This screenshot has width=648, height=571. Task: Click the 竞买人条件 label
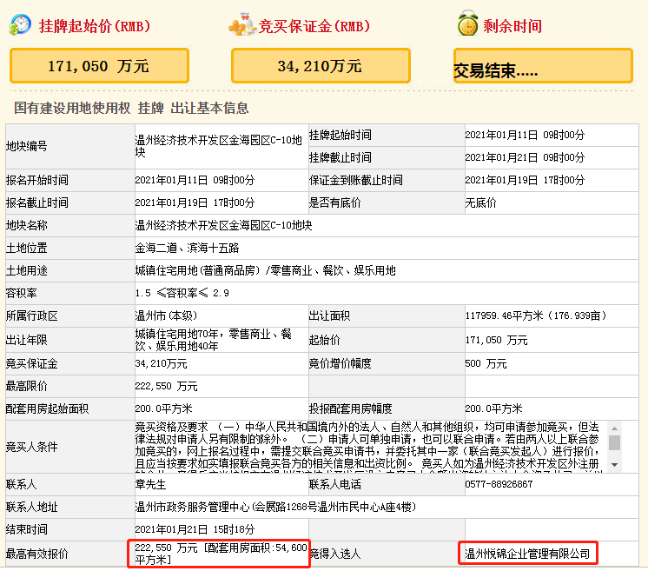tap(32, 447)
